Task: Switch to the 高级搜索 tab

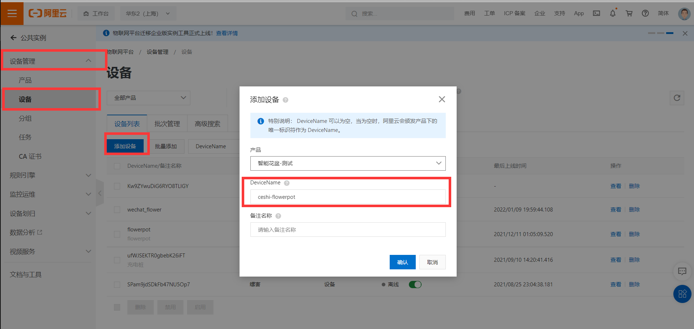Action: 207,124
